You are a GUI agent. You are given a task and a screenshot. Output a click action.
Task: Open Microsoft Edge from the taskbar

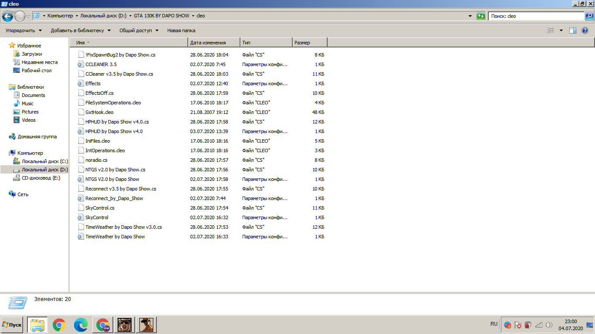(x=81, y=324)
